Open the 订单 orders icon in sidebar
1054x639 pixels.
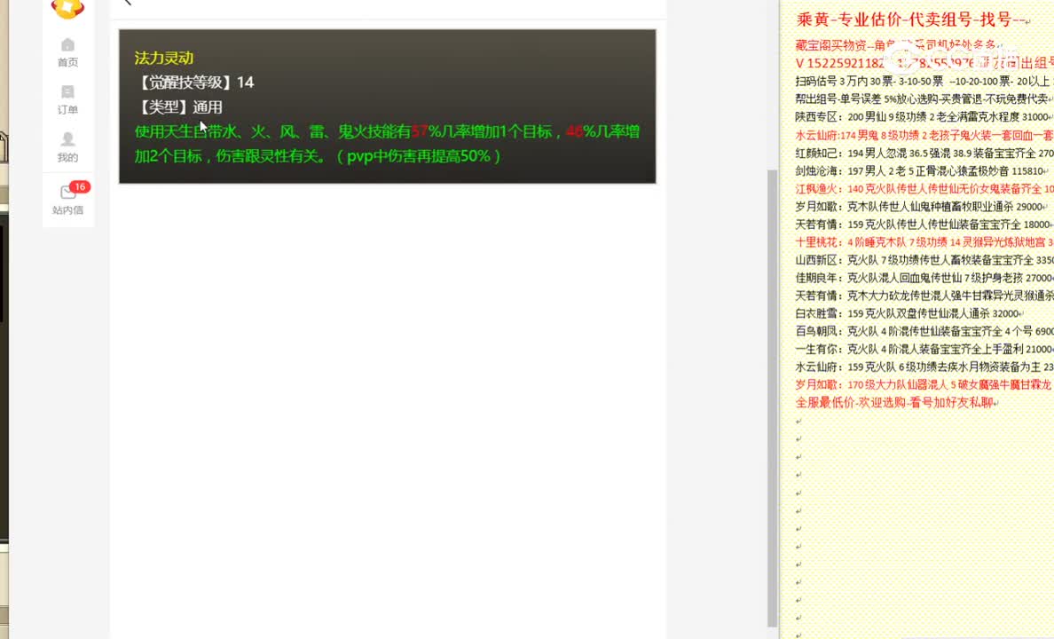(x=68, y=99)
